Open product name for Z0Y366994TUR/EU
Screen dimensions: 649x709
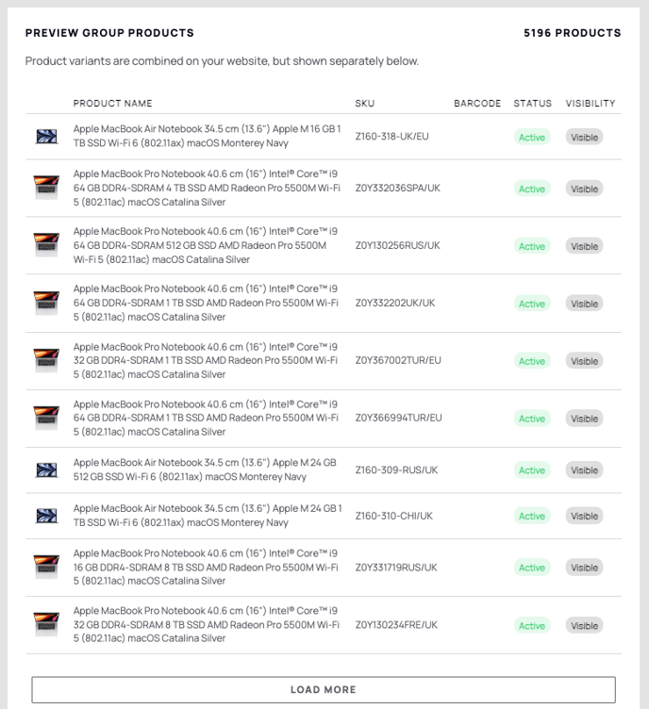point(206,418)
